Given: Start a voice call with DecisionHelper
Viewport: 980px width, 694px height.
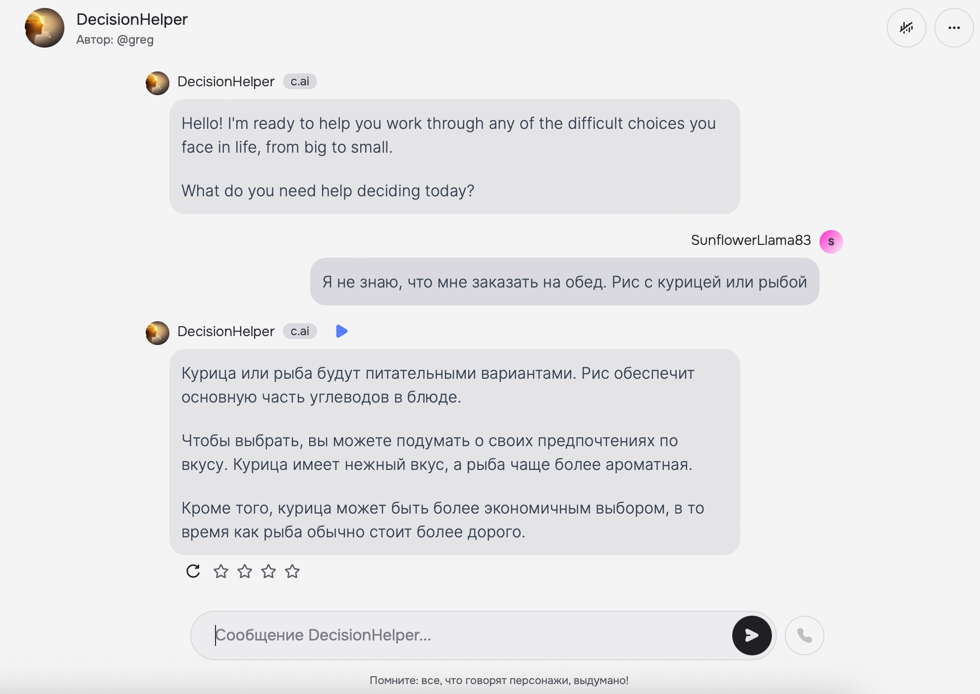Looking at the screenshot, I should [804, 636].
